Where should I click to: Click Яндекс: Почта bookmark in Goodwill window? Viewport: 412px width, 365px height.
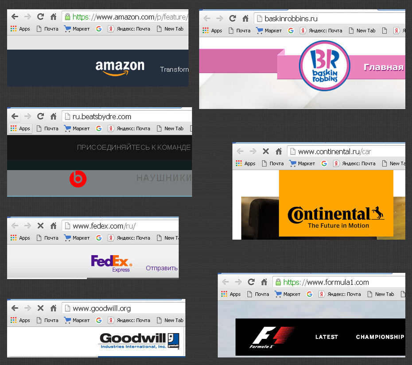coord(129,320)
